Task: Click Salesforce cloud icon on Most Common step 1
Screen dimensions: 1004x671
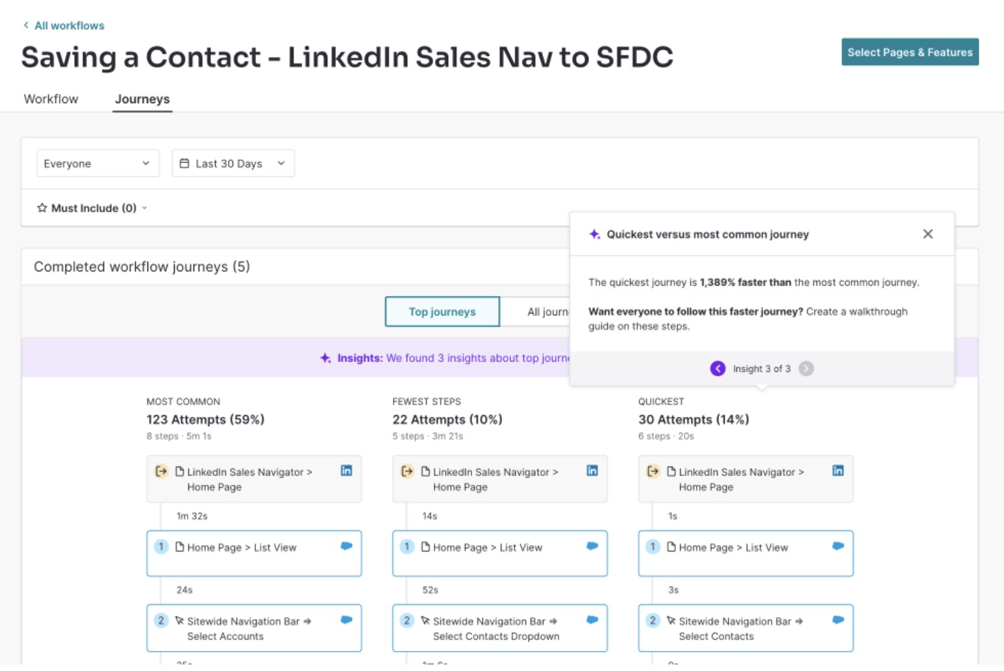Action: point(346,546)
